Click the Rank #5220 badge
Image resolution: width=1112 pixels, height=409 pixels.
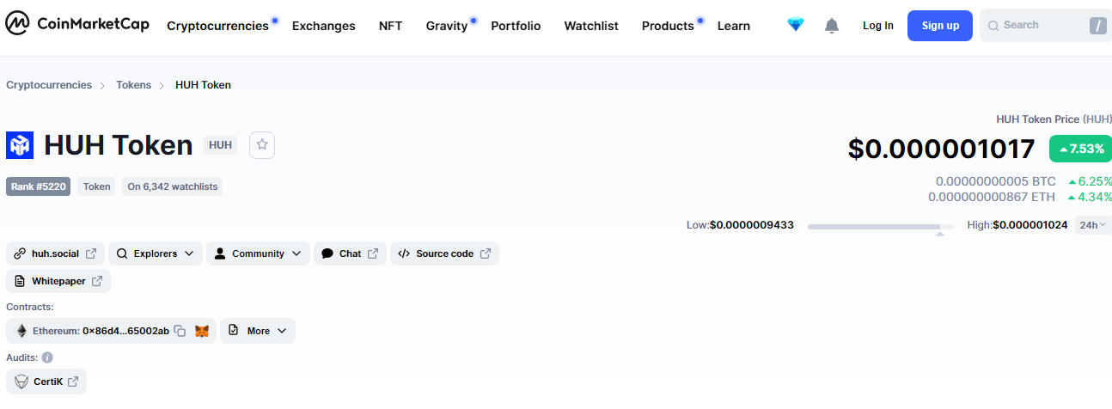click(39, 186)
